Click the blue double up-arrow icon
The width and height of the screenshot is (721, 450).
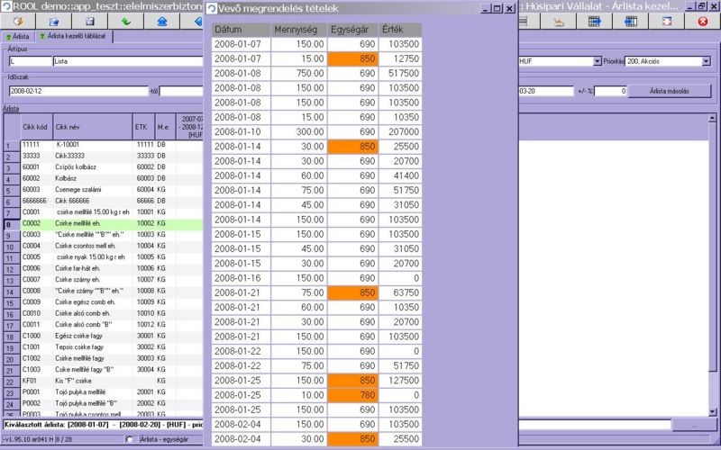coord(161,21)
